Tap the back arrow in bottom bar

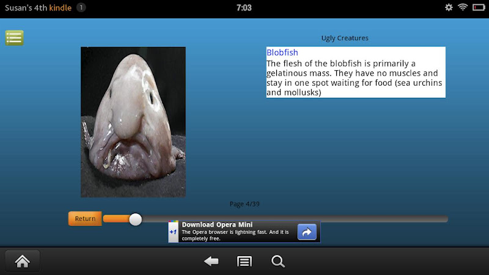click(211, 262)
